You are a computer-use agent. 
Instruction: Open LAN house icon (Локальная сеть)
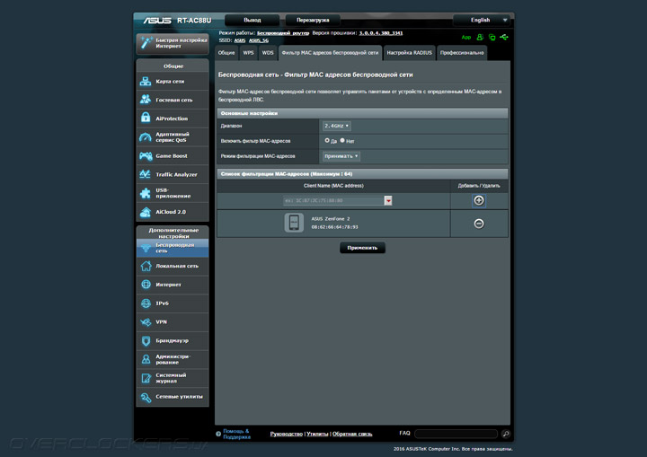point(146,266)
